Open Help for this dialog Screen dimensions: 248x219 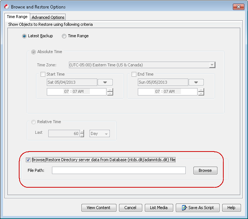click(x=231, y=208)
